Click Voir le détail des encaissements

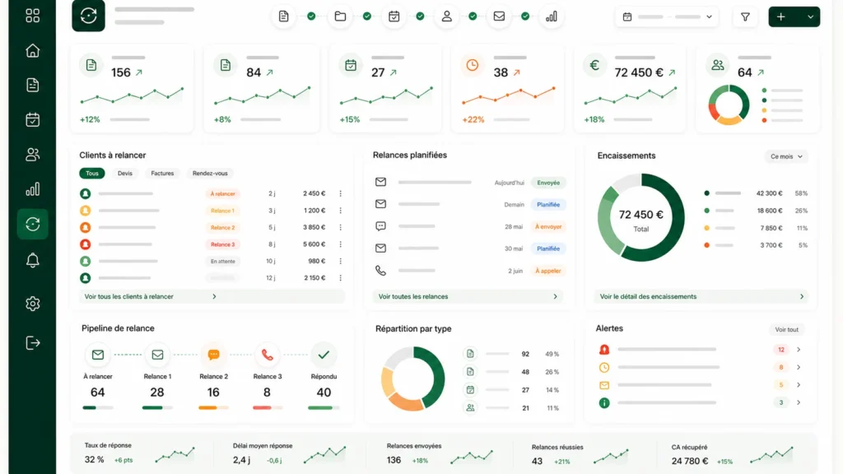click(x=701, y=296)
